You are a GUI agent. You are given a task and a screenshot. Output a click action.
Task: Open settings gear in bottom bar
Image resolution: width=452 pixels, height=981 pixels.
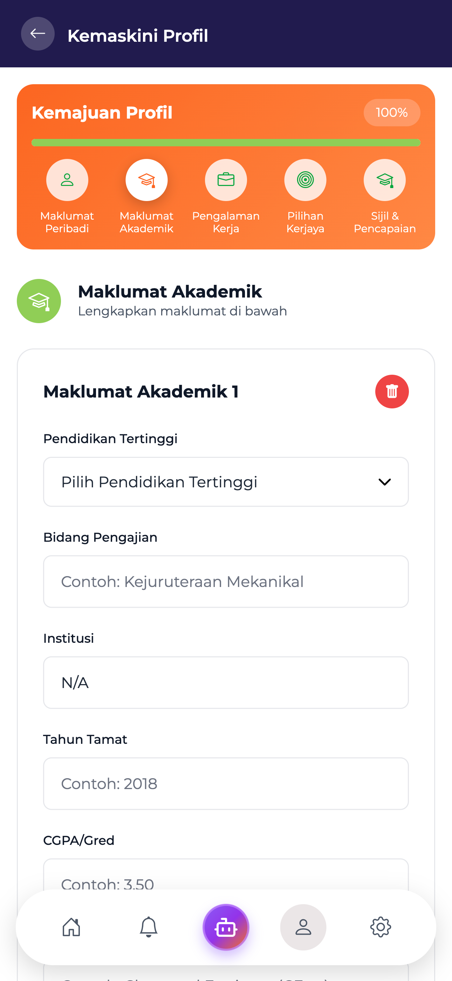(381, 927)
